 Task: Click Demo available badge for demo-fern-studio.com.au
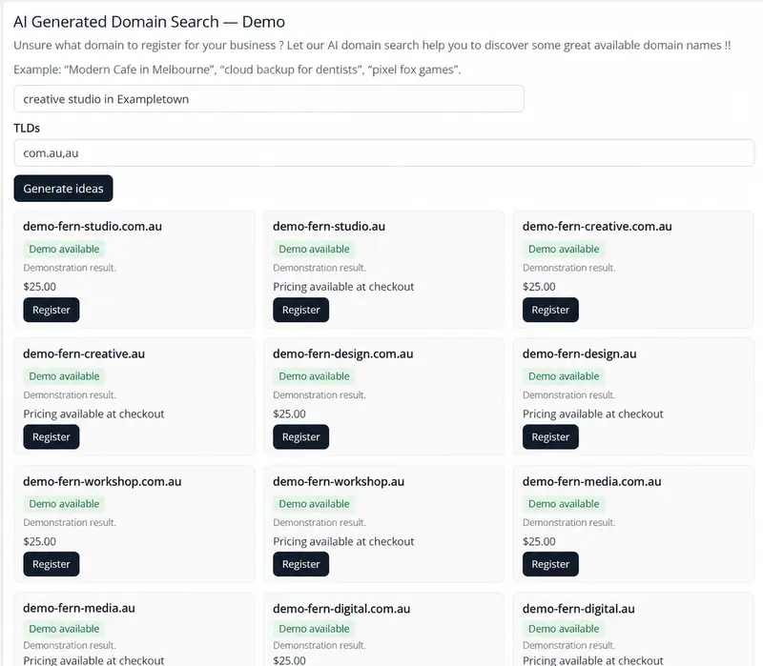coord(64,249)
